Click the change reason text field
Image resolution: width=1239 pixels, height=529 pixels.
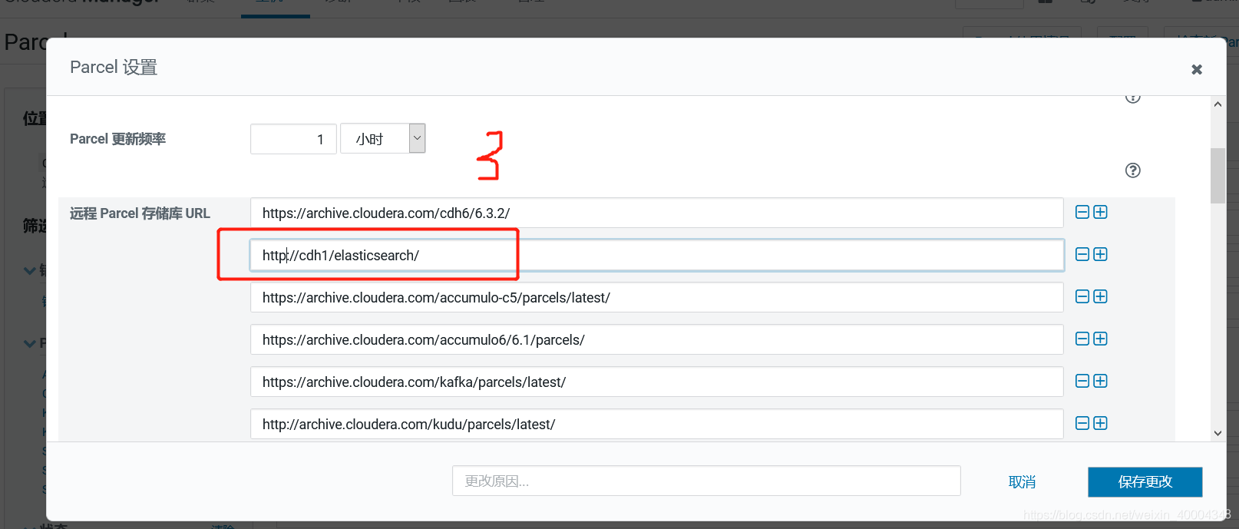pos(706,481)
